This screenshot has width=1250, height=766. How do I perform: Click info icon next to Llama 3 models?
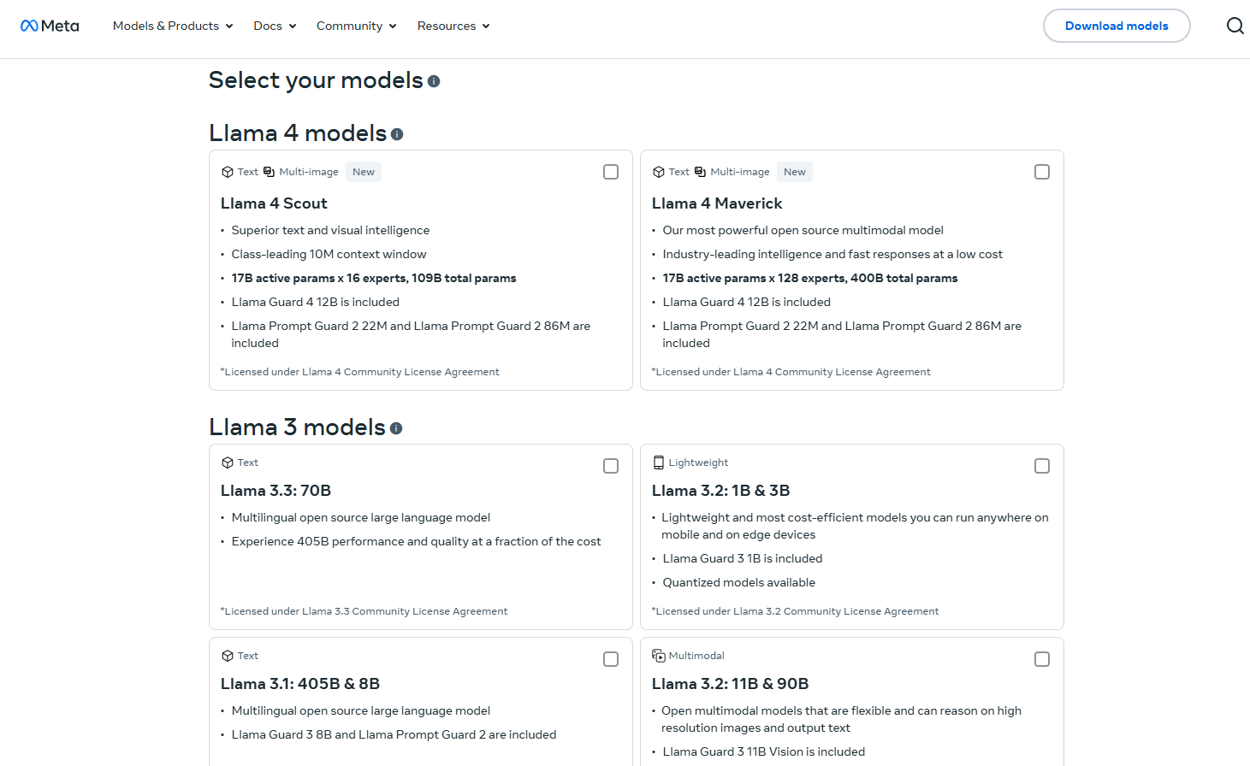pyautogui.click(x=396, y=428)
